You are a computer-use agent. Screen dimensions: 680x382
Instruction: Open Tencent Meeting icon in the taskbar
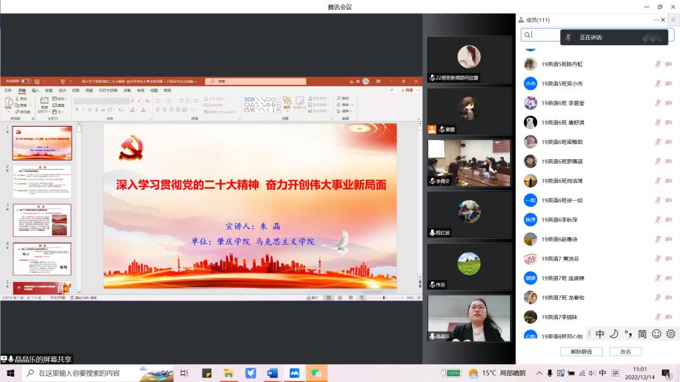pos(294,373)
